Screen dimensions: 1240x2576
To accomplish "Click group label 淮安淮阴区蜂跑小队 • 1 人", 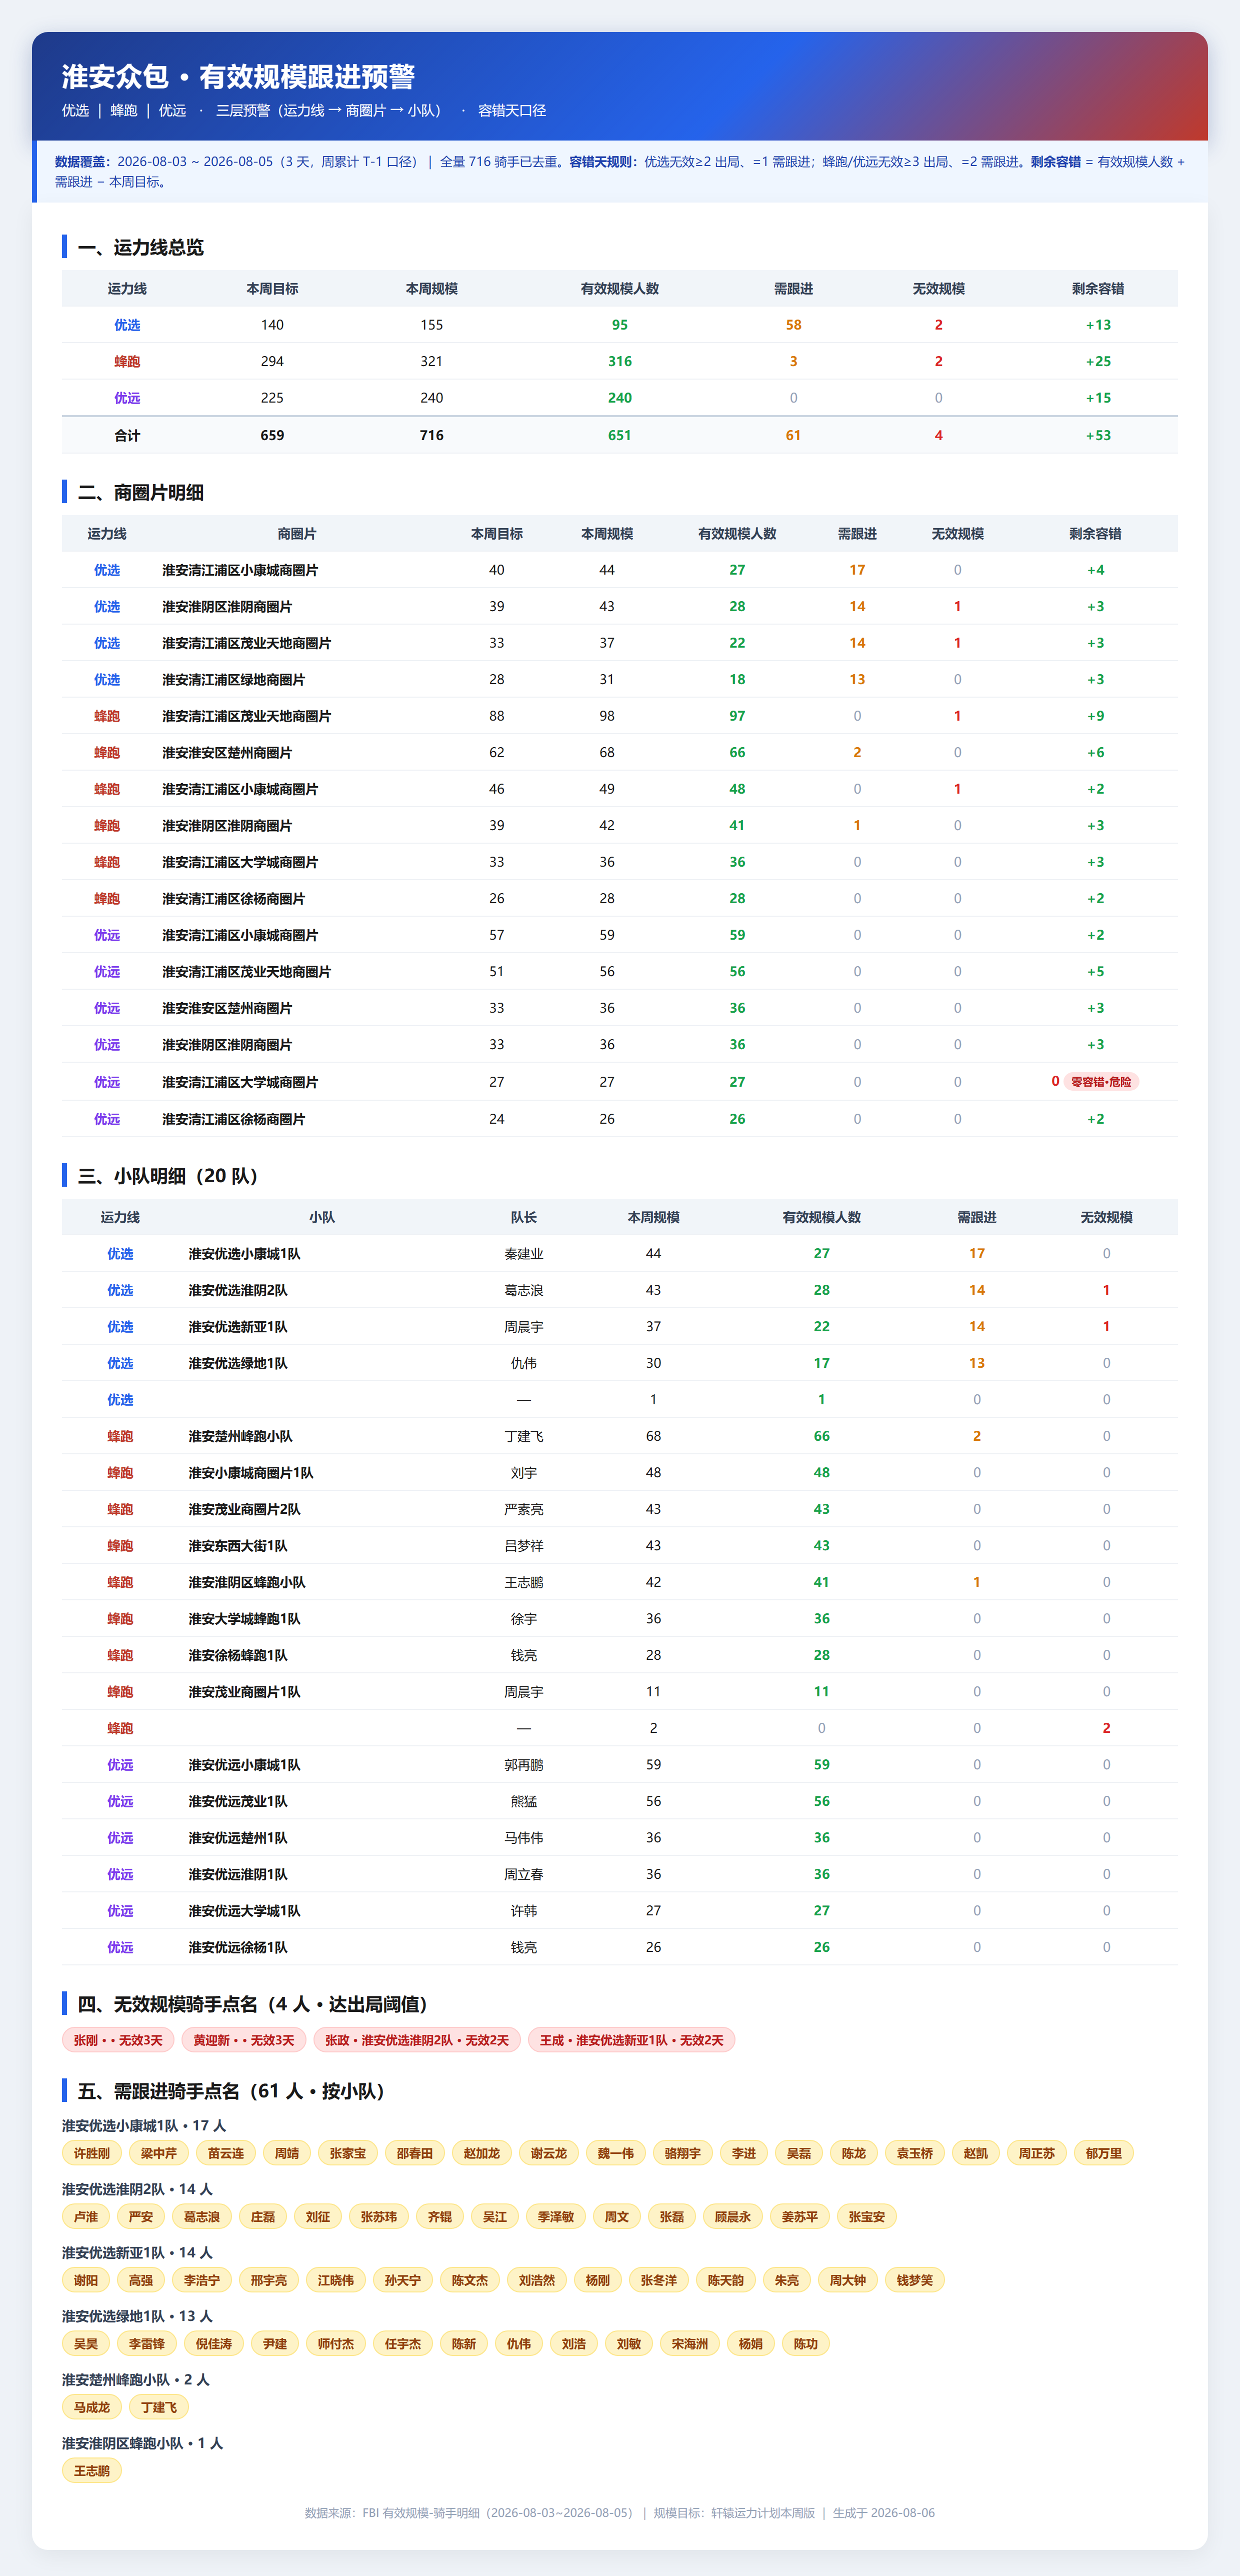I will pyautogui.click(x=142, y=2443).
